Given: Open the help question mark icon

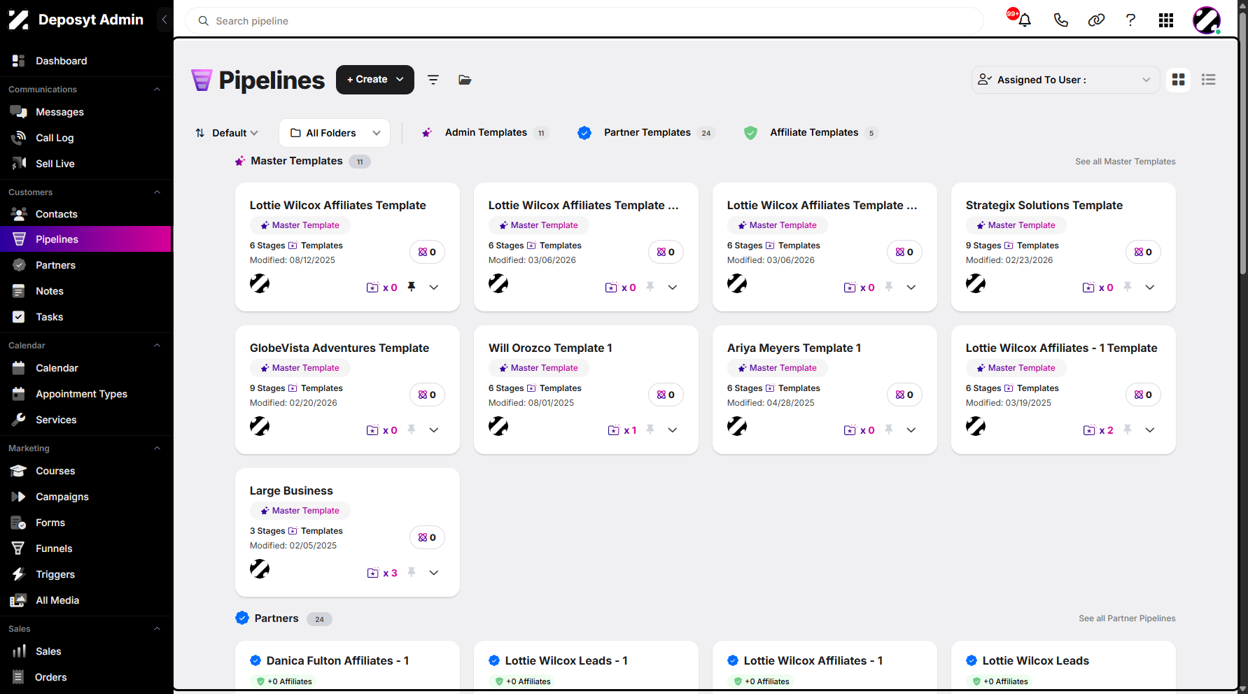Looking at the screenshot, I should pyautogui.click(x=1130, y=20).
